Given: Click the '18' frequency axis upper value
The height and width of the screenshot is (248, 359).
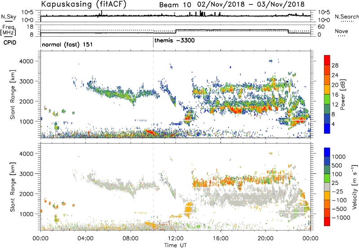Looking at the screenshot, I should click(x=30, y=27).
